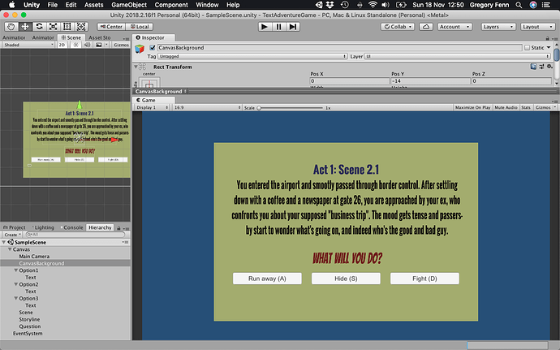The height and width of the screenshot is (350, 560).
Task: Switch to the Lighting tab
Action: coord(44,227)
